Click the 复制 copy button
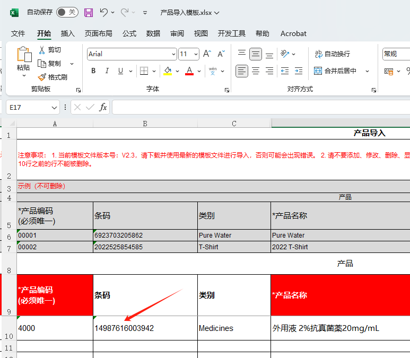410x358 pixels. [x=49, y=64]
